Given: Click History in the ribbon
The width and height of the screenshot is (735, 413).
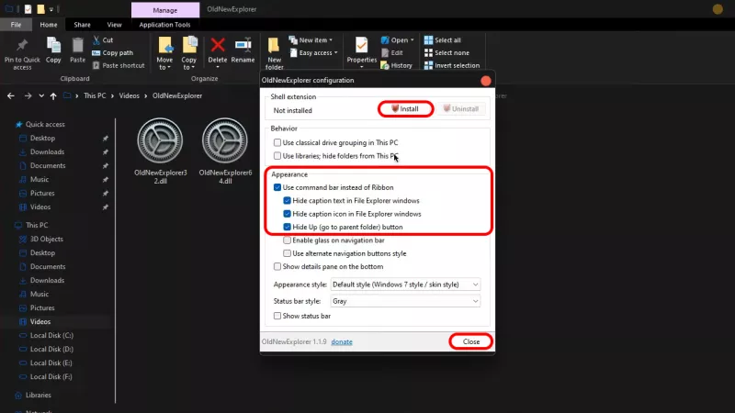Looking at the screenshot, I should [397, 65].
